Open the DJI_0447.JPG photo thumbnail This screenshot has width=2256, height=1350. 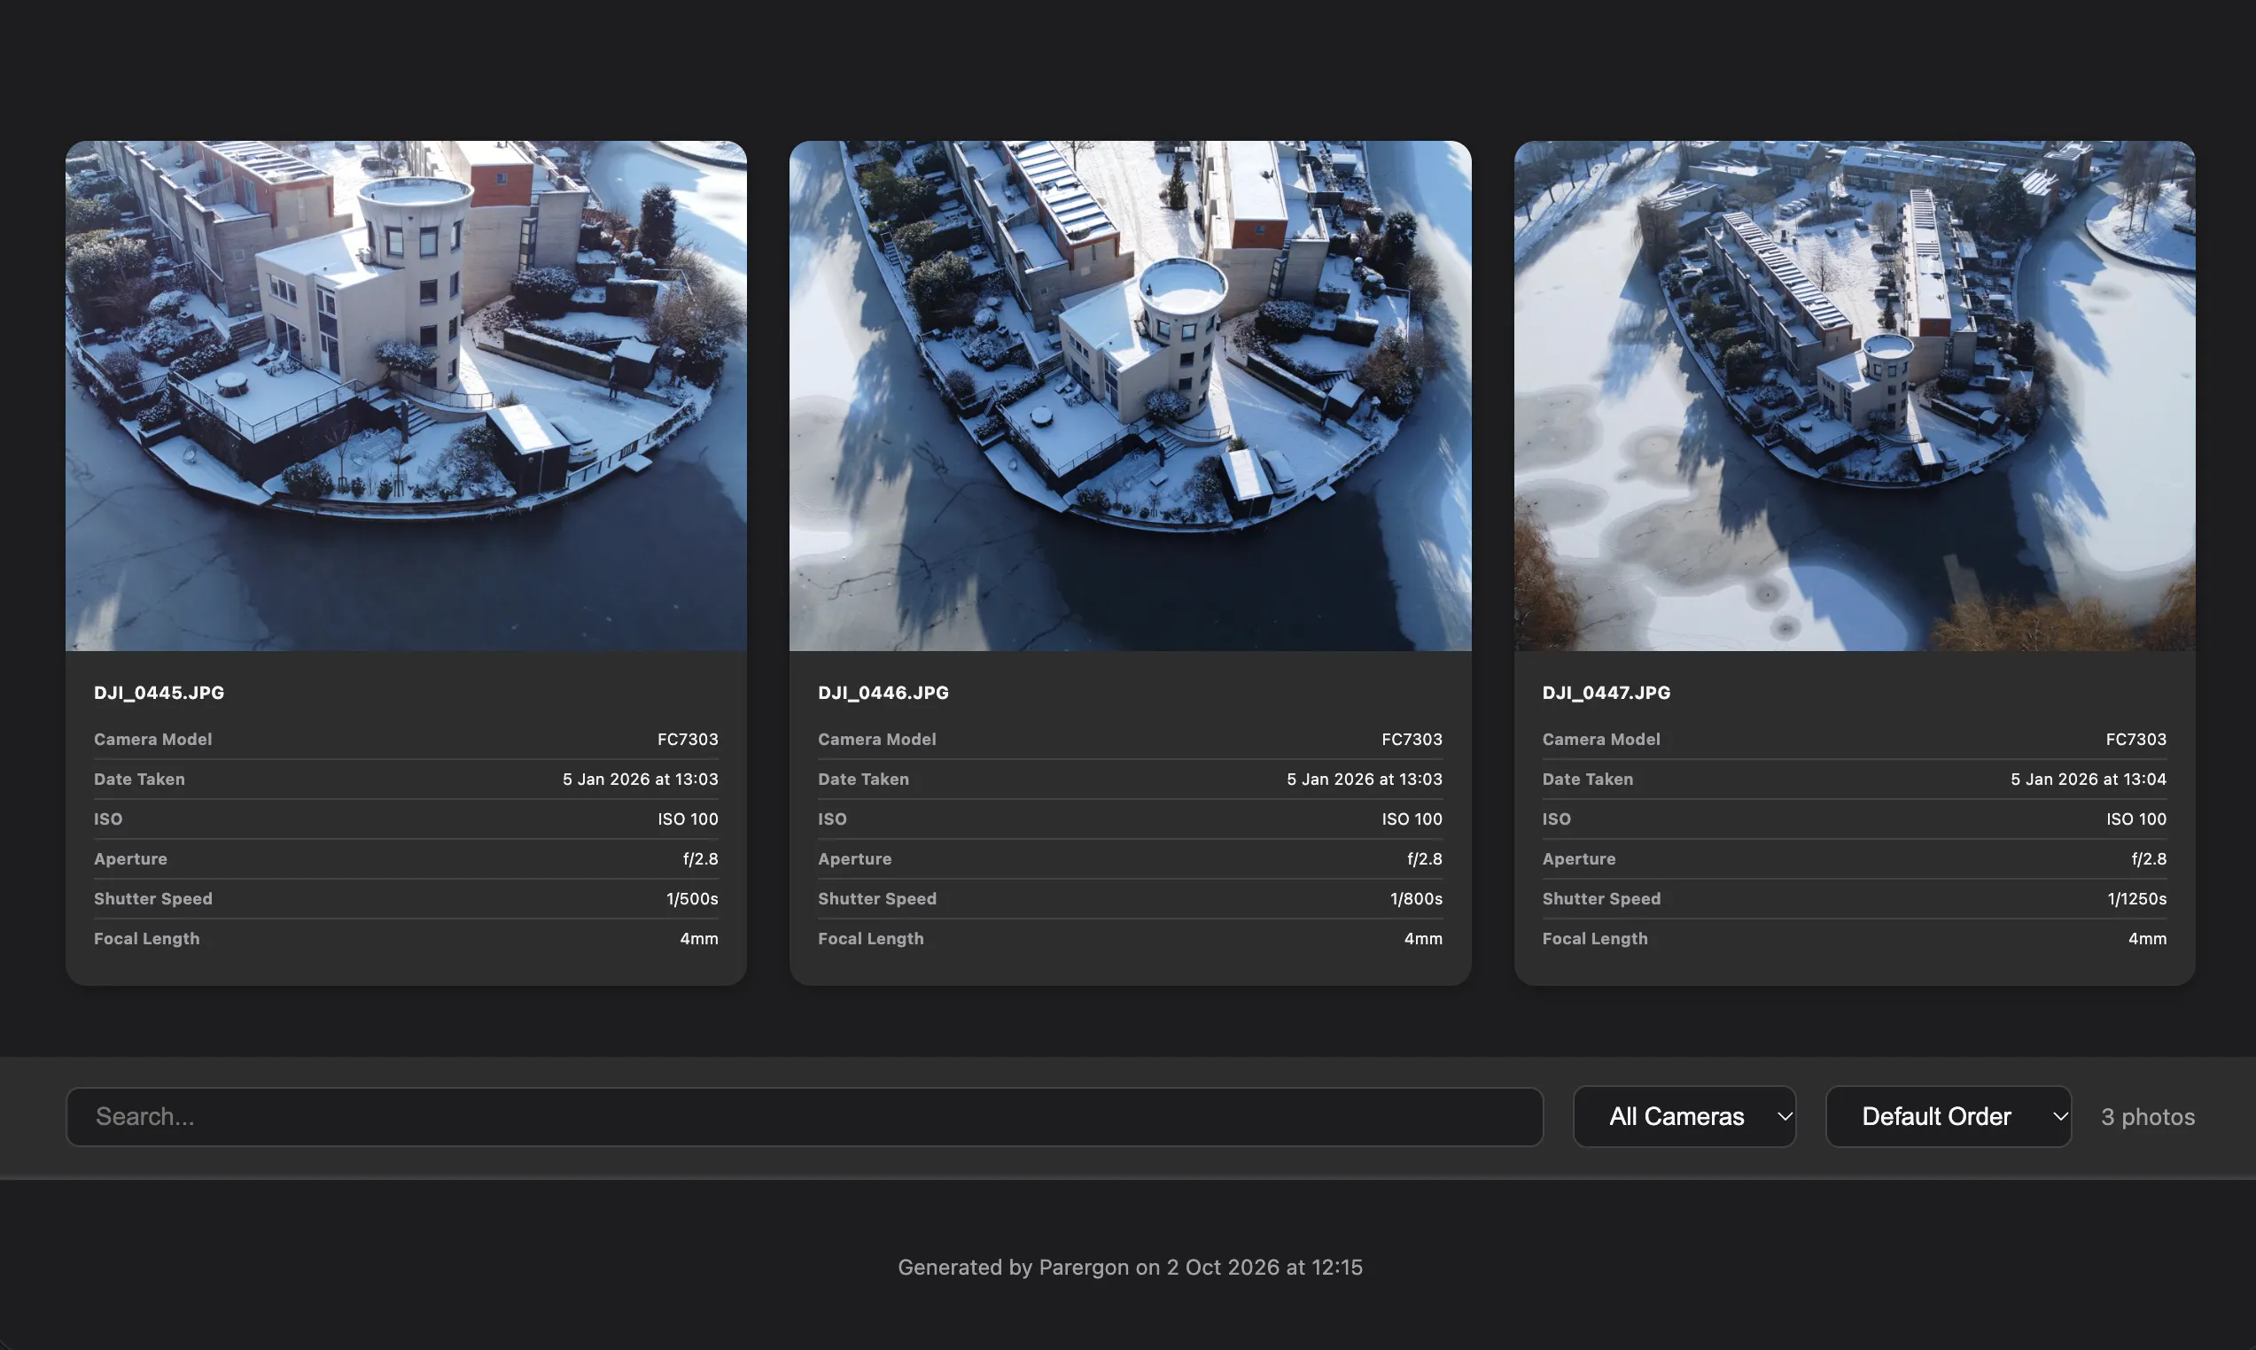(x=1854, y=396)
